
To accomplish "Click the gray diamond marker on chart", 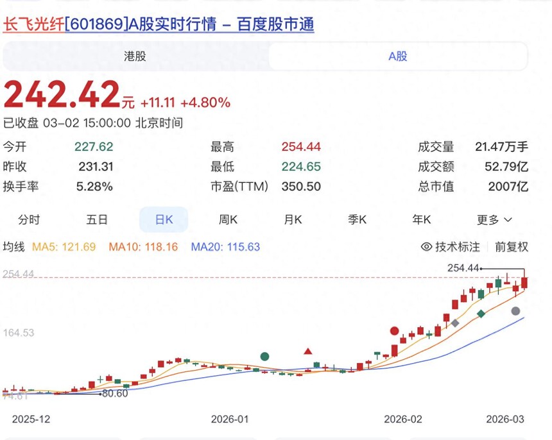I will click(455, 323).
